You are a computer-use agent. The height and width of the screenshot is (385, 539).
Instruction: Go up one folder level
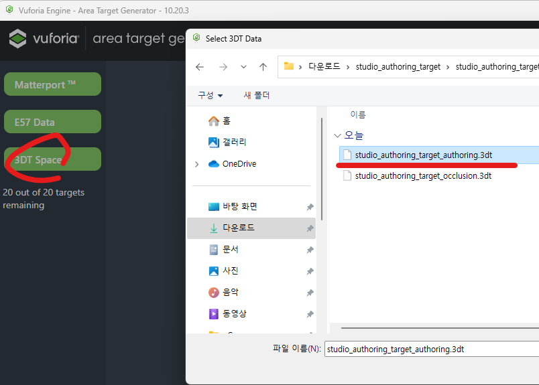[x=263, y=67]
